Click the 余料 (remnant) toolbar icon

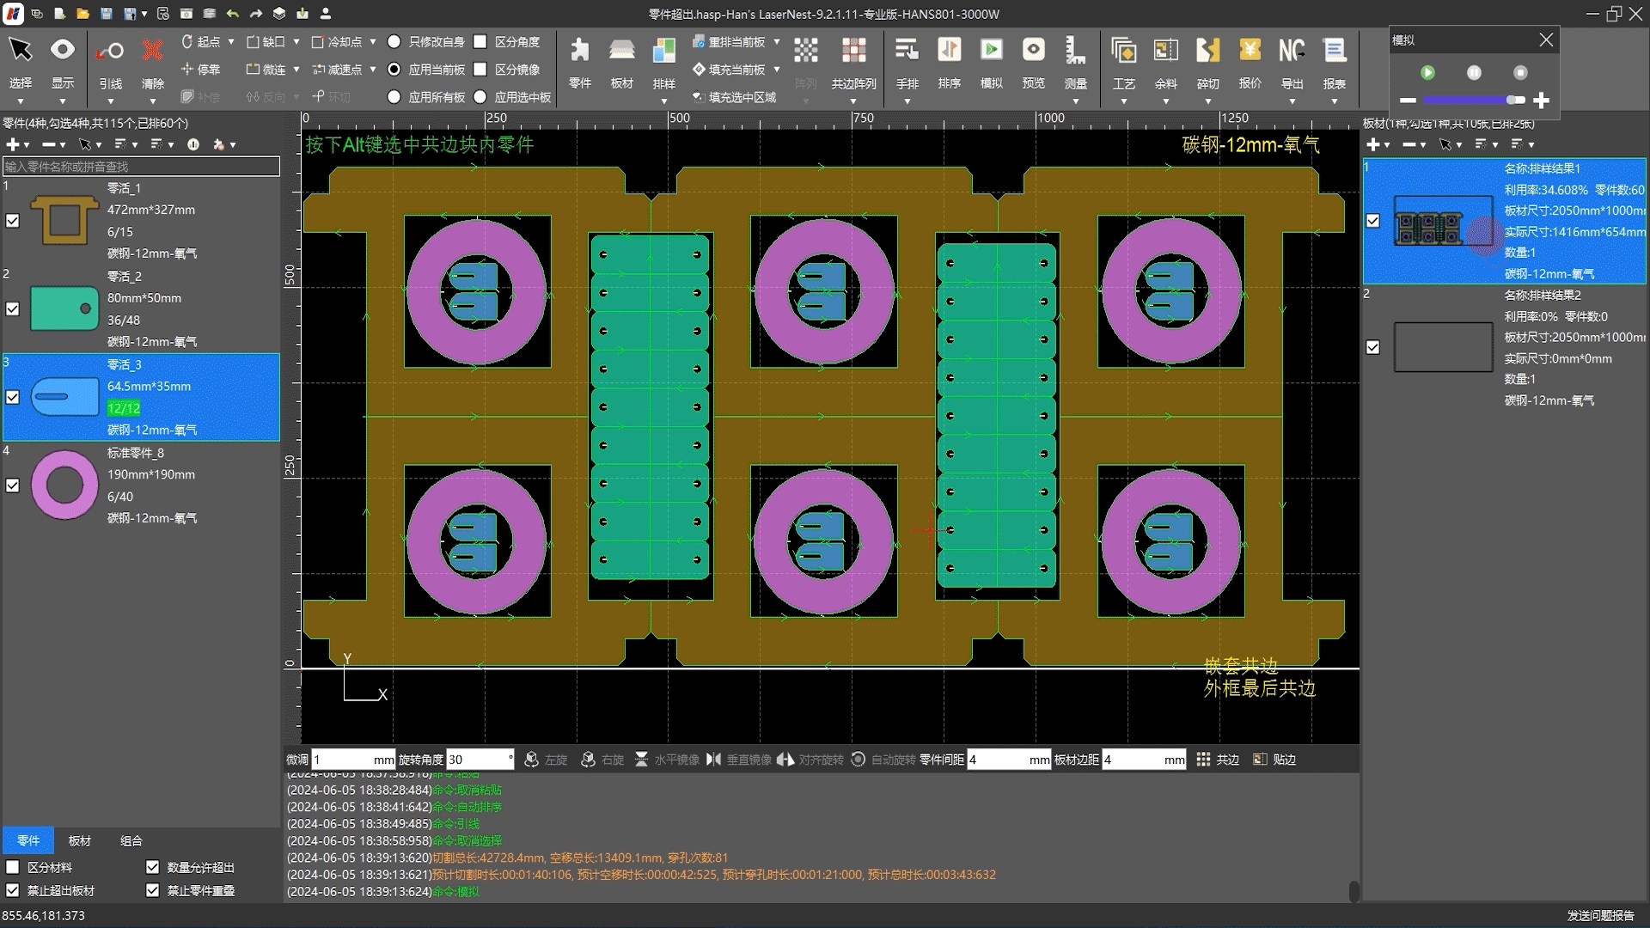tap(1165, 52)
